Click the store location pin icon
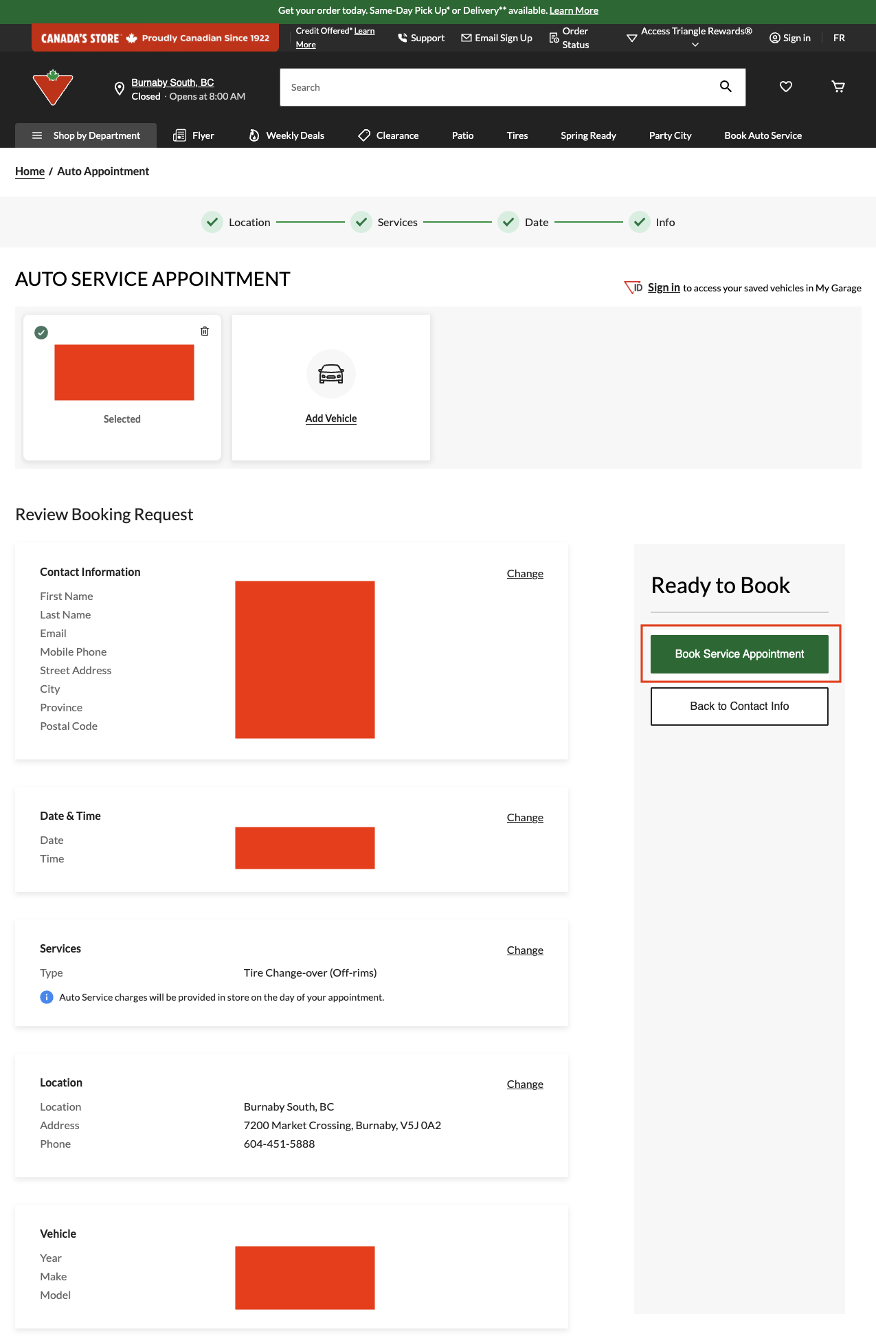The height and width of the screenshot is (1336, 876). 119,89
